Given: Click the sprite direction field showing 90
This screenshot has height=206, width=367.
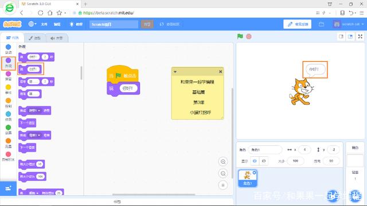Looking at the screenshot, I should pyautogui.click(x=331, y=161).
